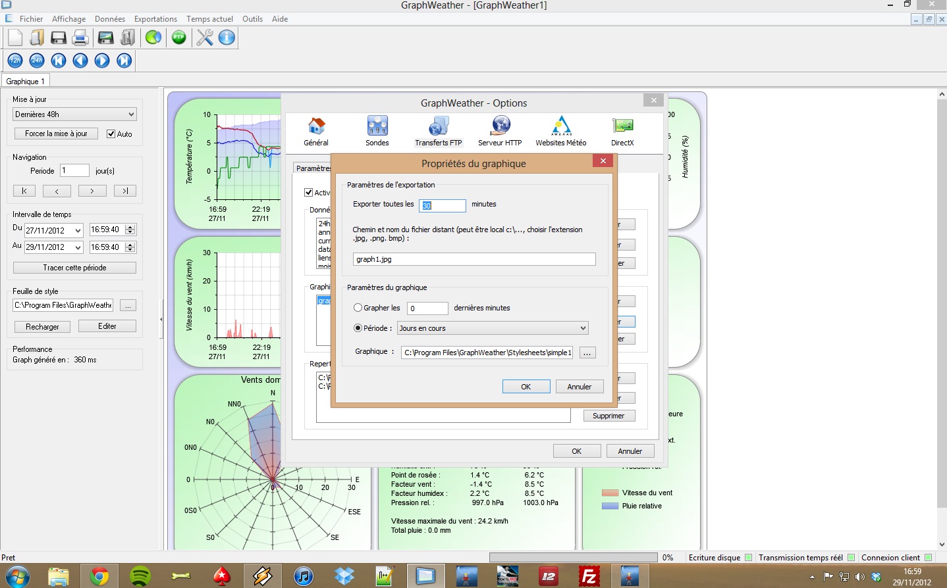
Task: Open the Fichier menu
Action: pyautogui.click(x=31, y=19)
